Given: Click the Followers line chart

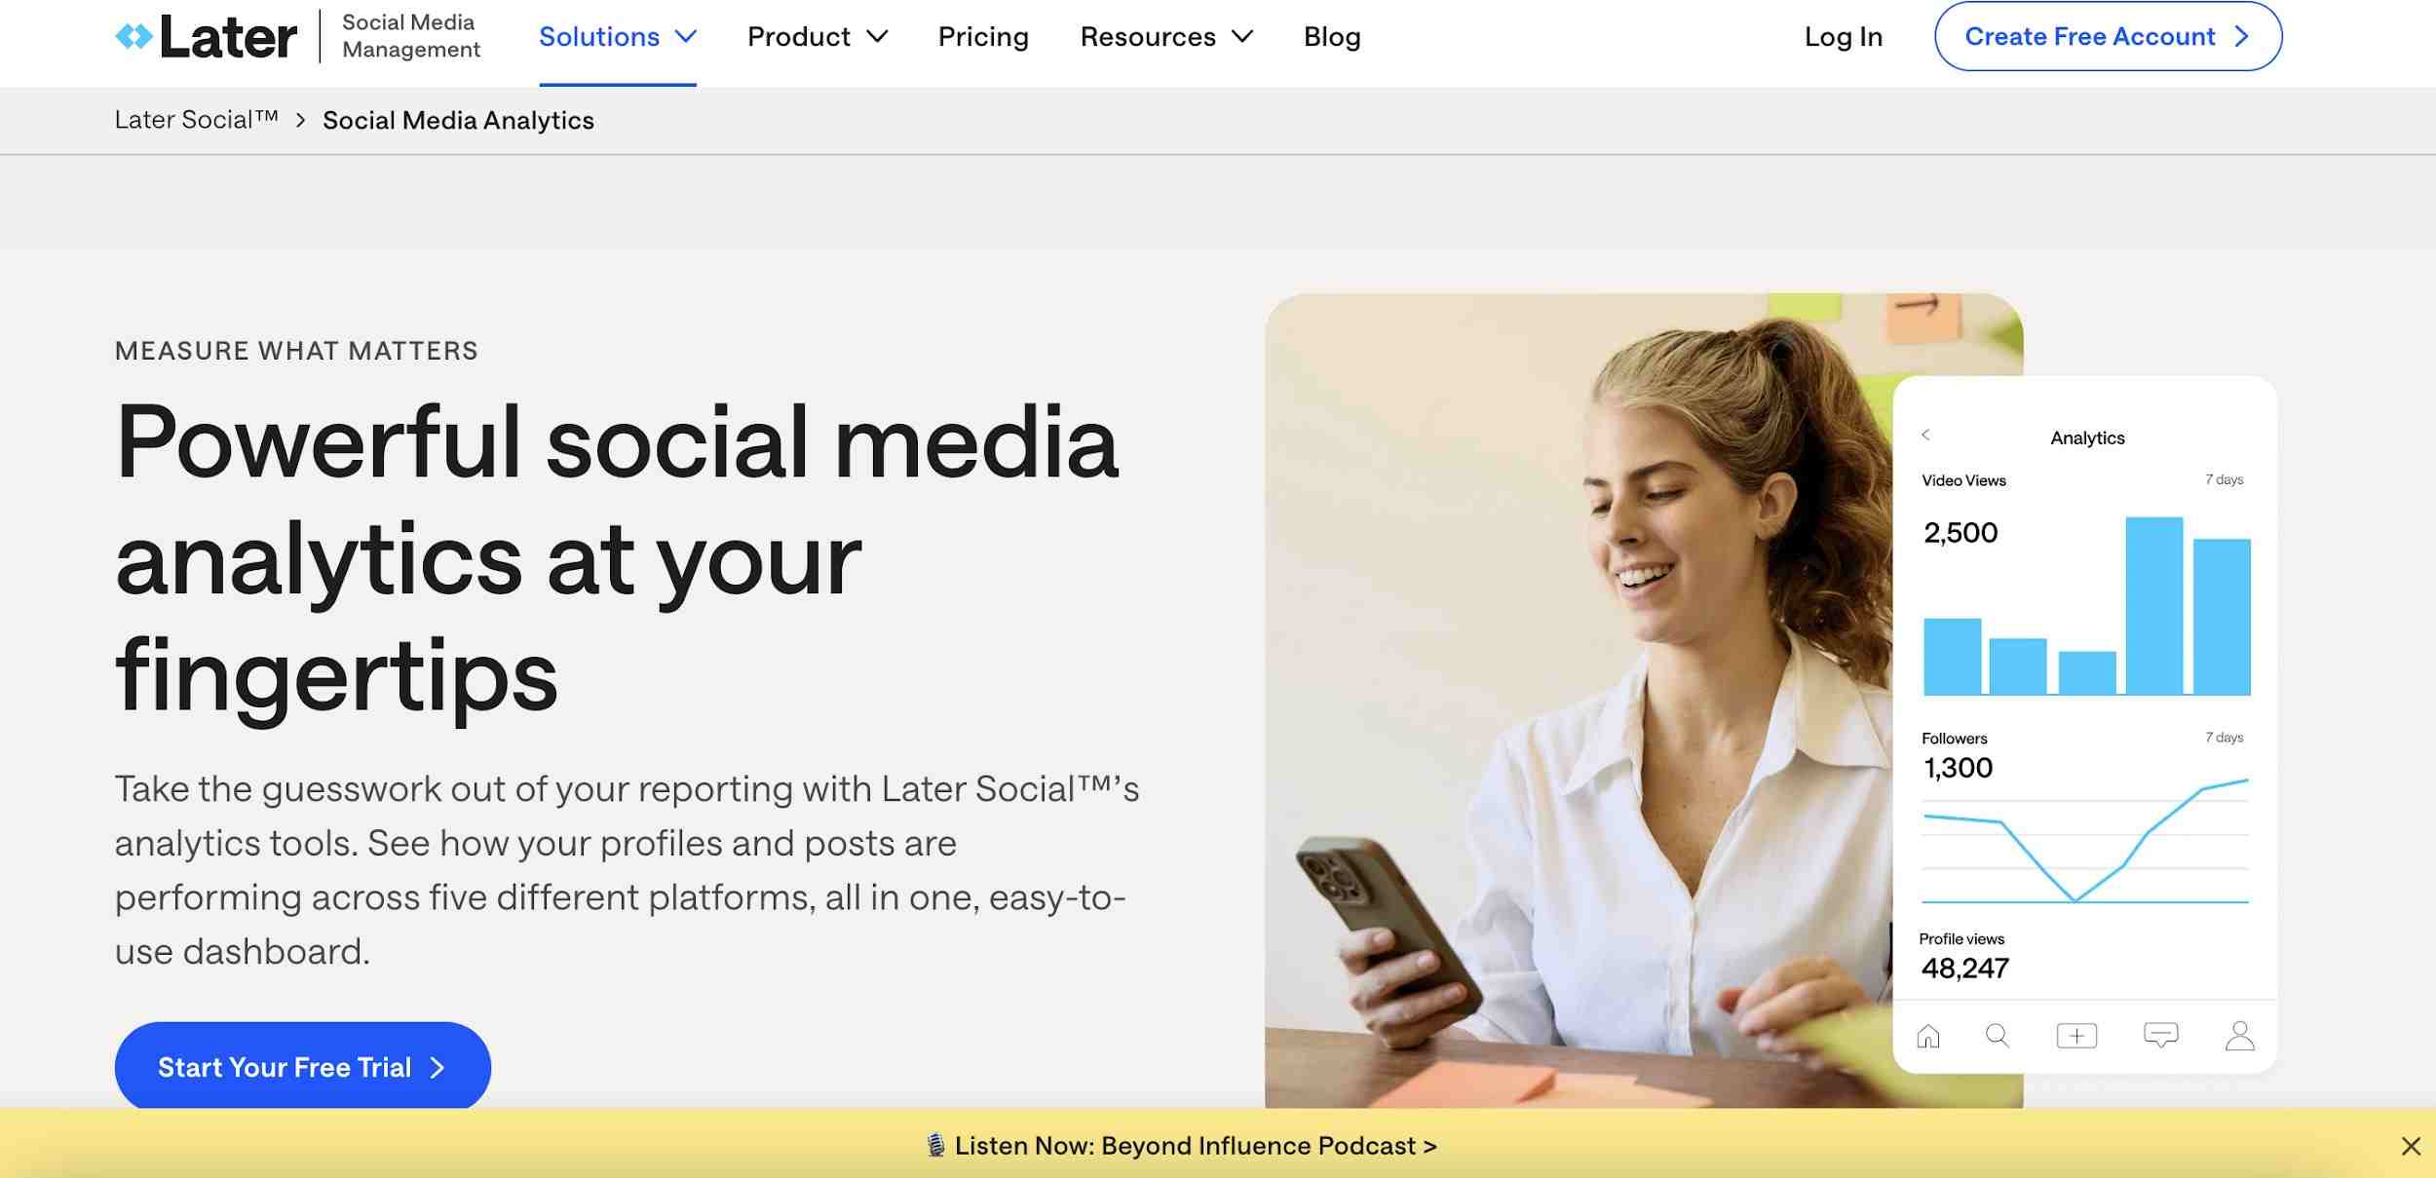Looking at the screenshot, I should (2085, 840).
